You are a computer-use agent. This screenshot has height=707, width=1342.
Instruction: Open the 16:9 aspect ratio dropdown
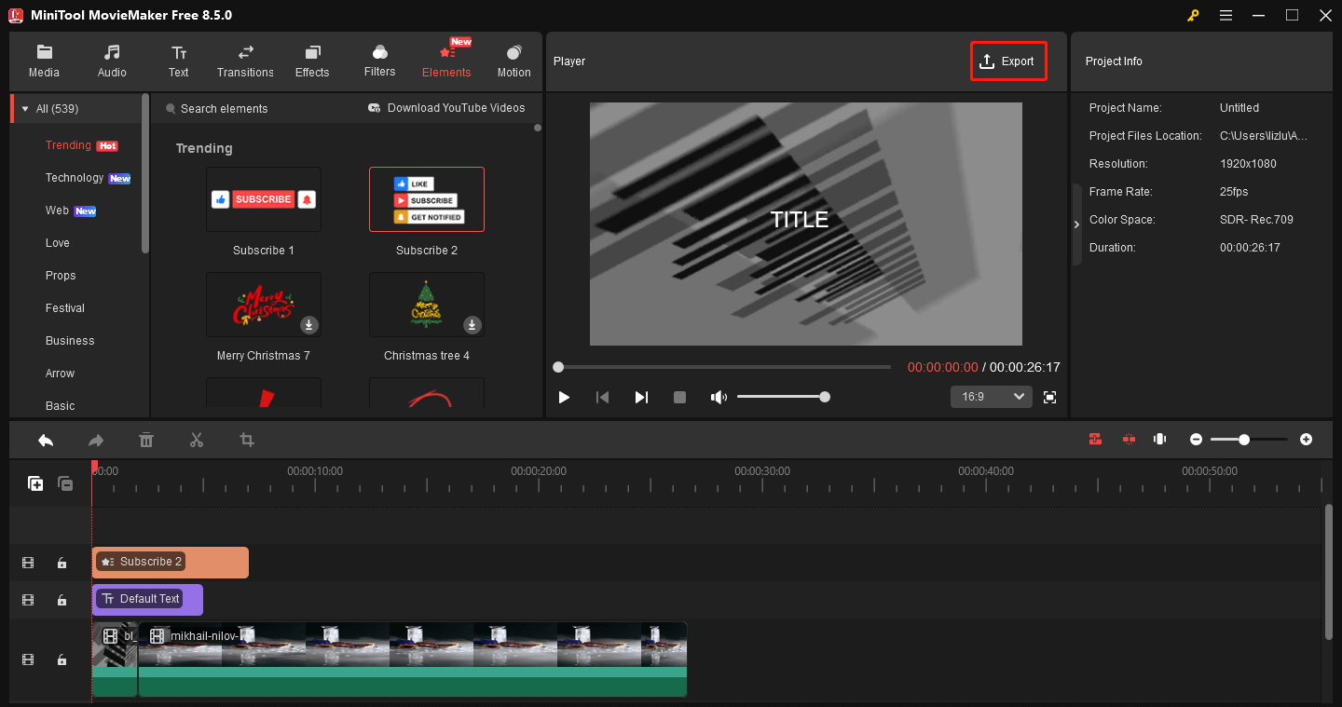click(991, 396)
